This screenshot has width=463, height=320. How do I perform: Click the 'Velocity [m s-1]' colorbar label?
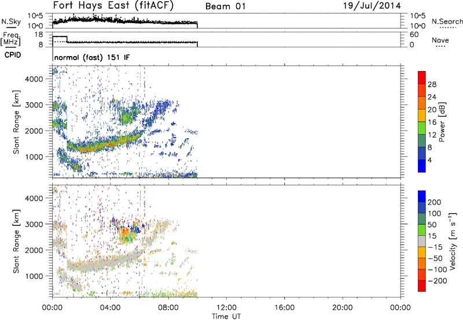click(453, 241)
